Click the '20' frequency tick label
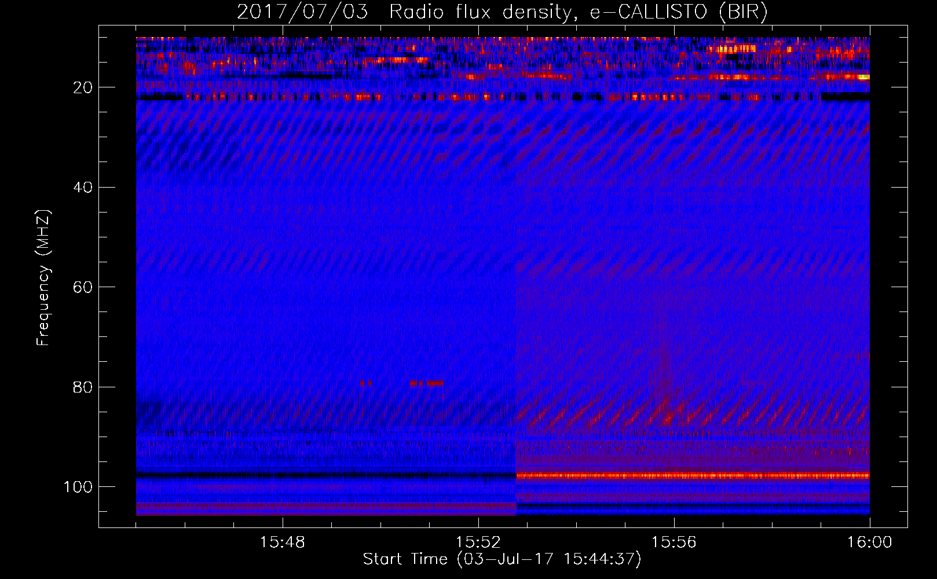This screenshot has width=937, height=579. (x=83, y=87)
